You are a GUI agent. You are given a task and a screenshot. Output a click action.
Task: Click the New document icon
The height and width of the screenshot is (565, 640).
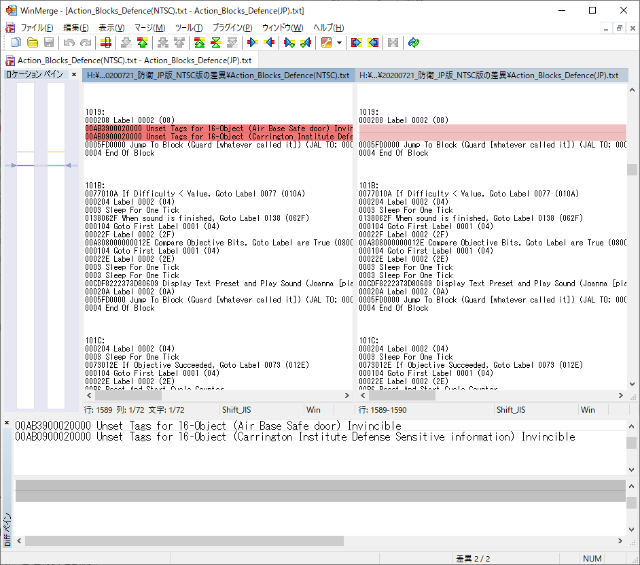(16, 43)
